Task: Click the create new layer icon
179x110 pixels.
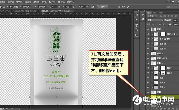Action: coord(173,109)
